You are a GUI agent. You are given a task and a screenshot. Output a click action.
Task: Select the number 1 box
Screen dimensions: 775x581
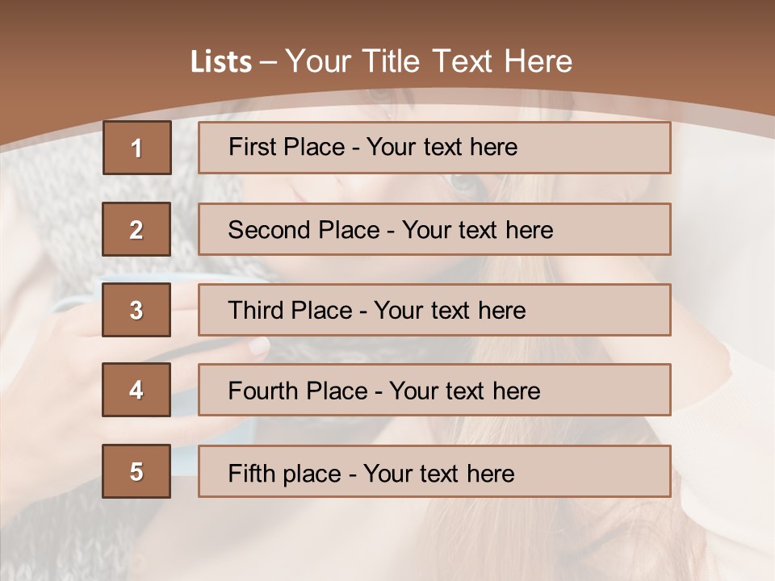tap(137, 148)
